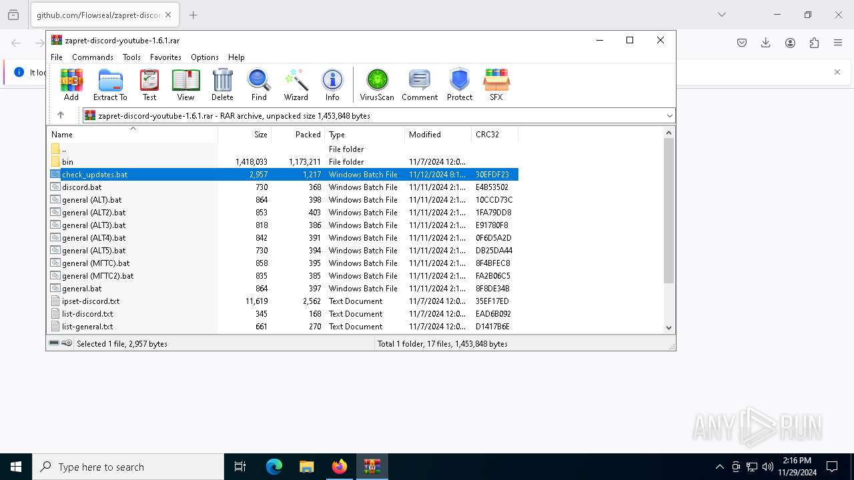
Task: Open File Explorer from taskbar
Action: point(306,467)
